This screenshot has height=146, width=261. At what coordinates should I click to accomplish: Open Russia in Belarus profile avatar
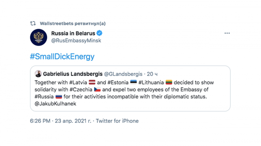38,37
